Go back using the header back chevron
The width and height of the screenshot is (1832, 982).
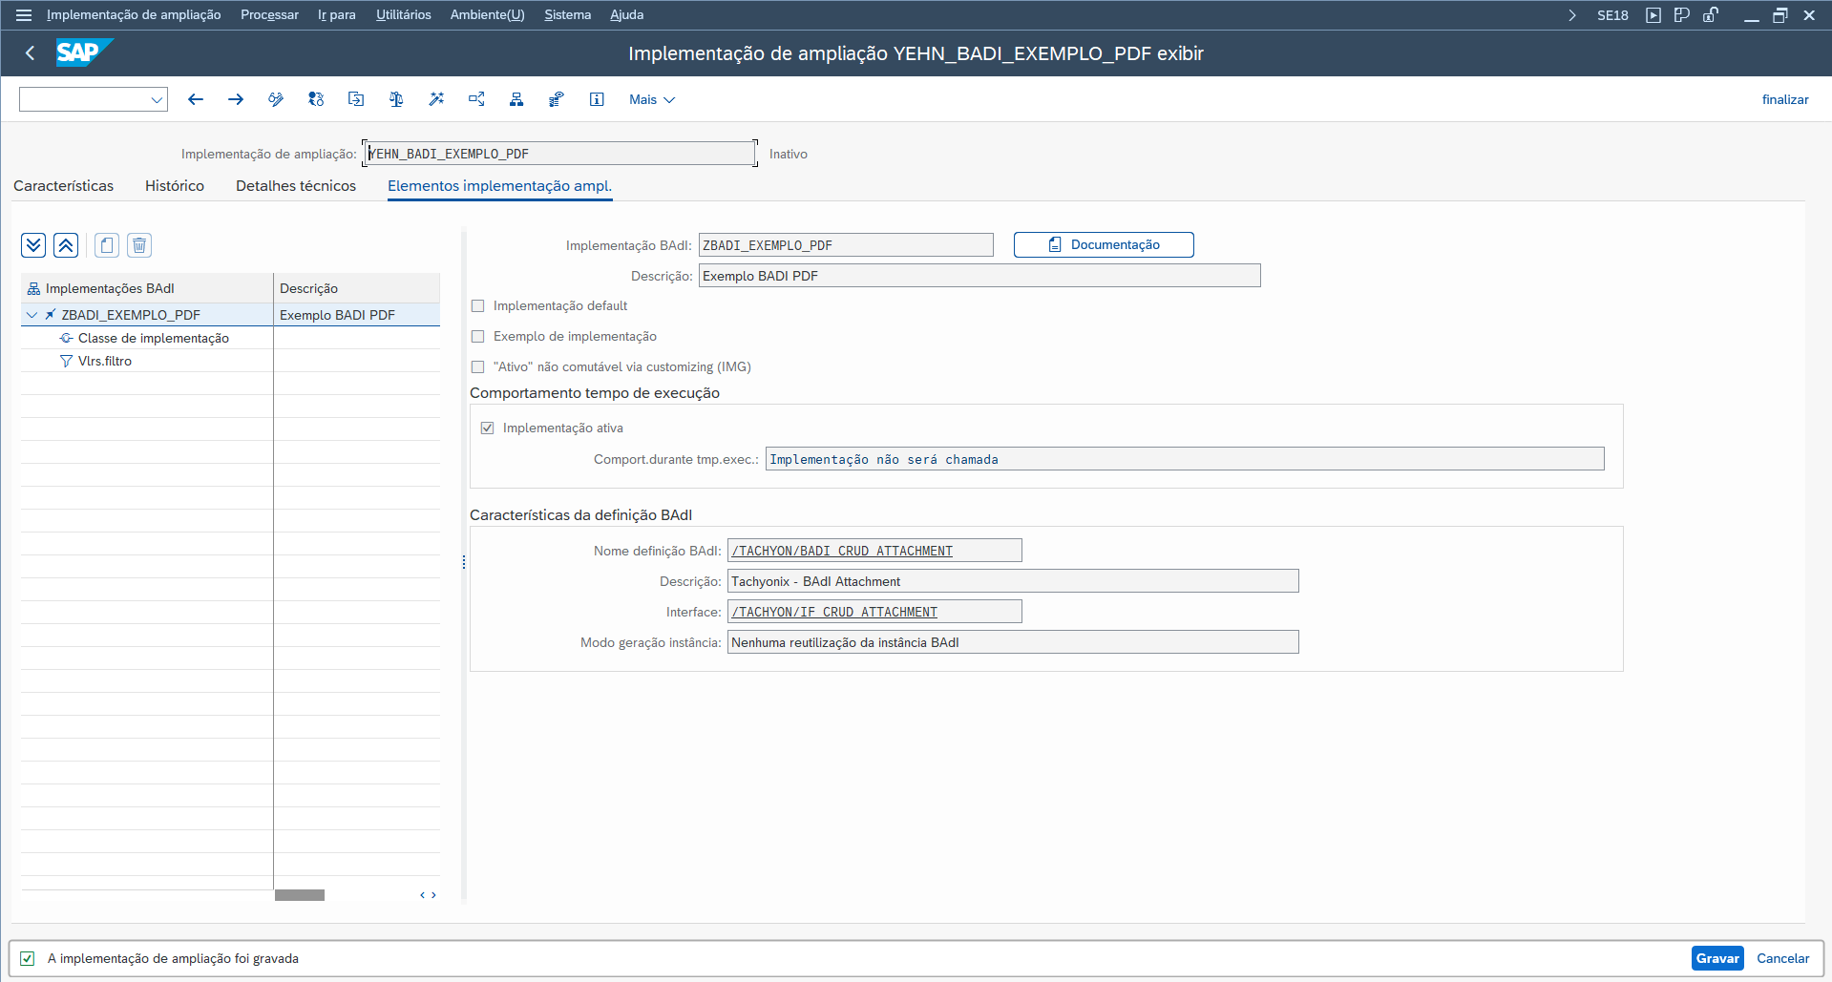(x=31, y=53)
